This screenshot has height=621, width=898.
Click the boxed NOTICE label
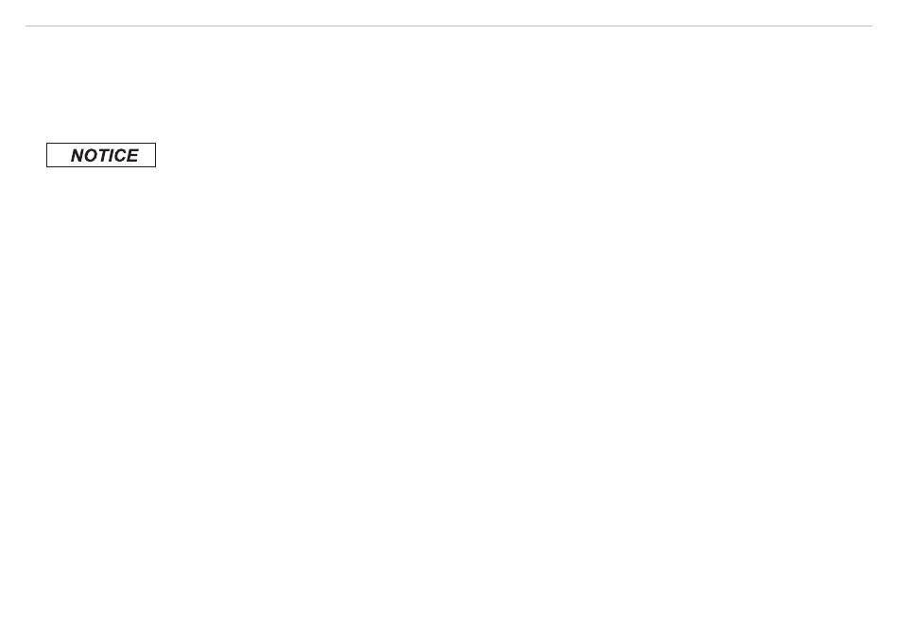101,156
